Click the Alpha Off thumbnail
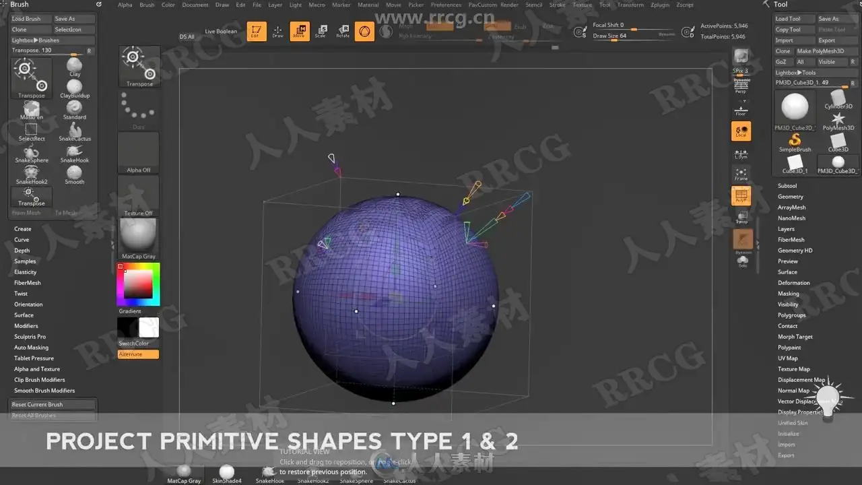 (139, 153)
